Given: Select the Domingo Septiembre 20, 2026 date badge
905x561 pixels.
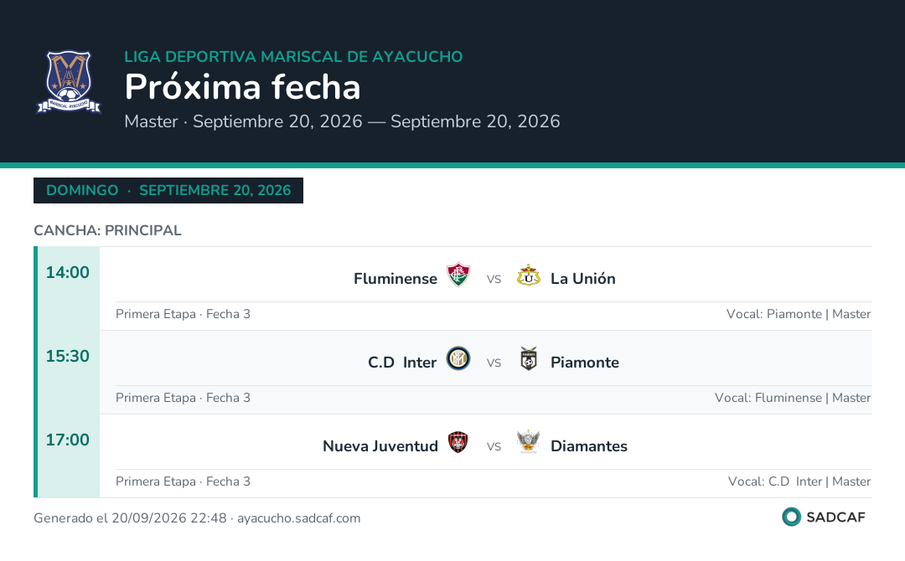Looking at the screenshot, I should click(x=168, y=190).
